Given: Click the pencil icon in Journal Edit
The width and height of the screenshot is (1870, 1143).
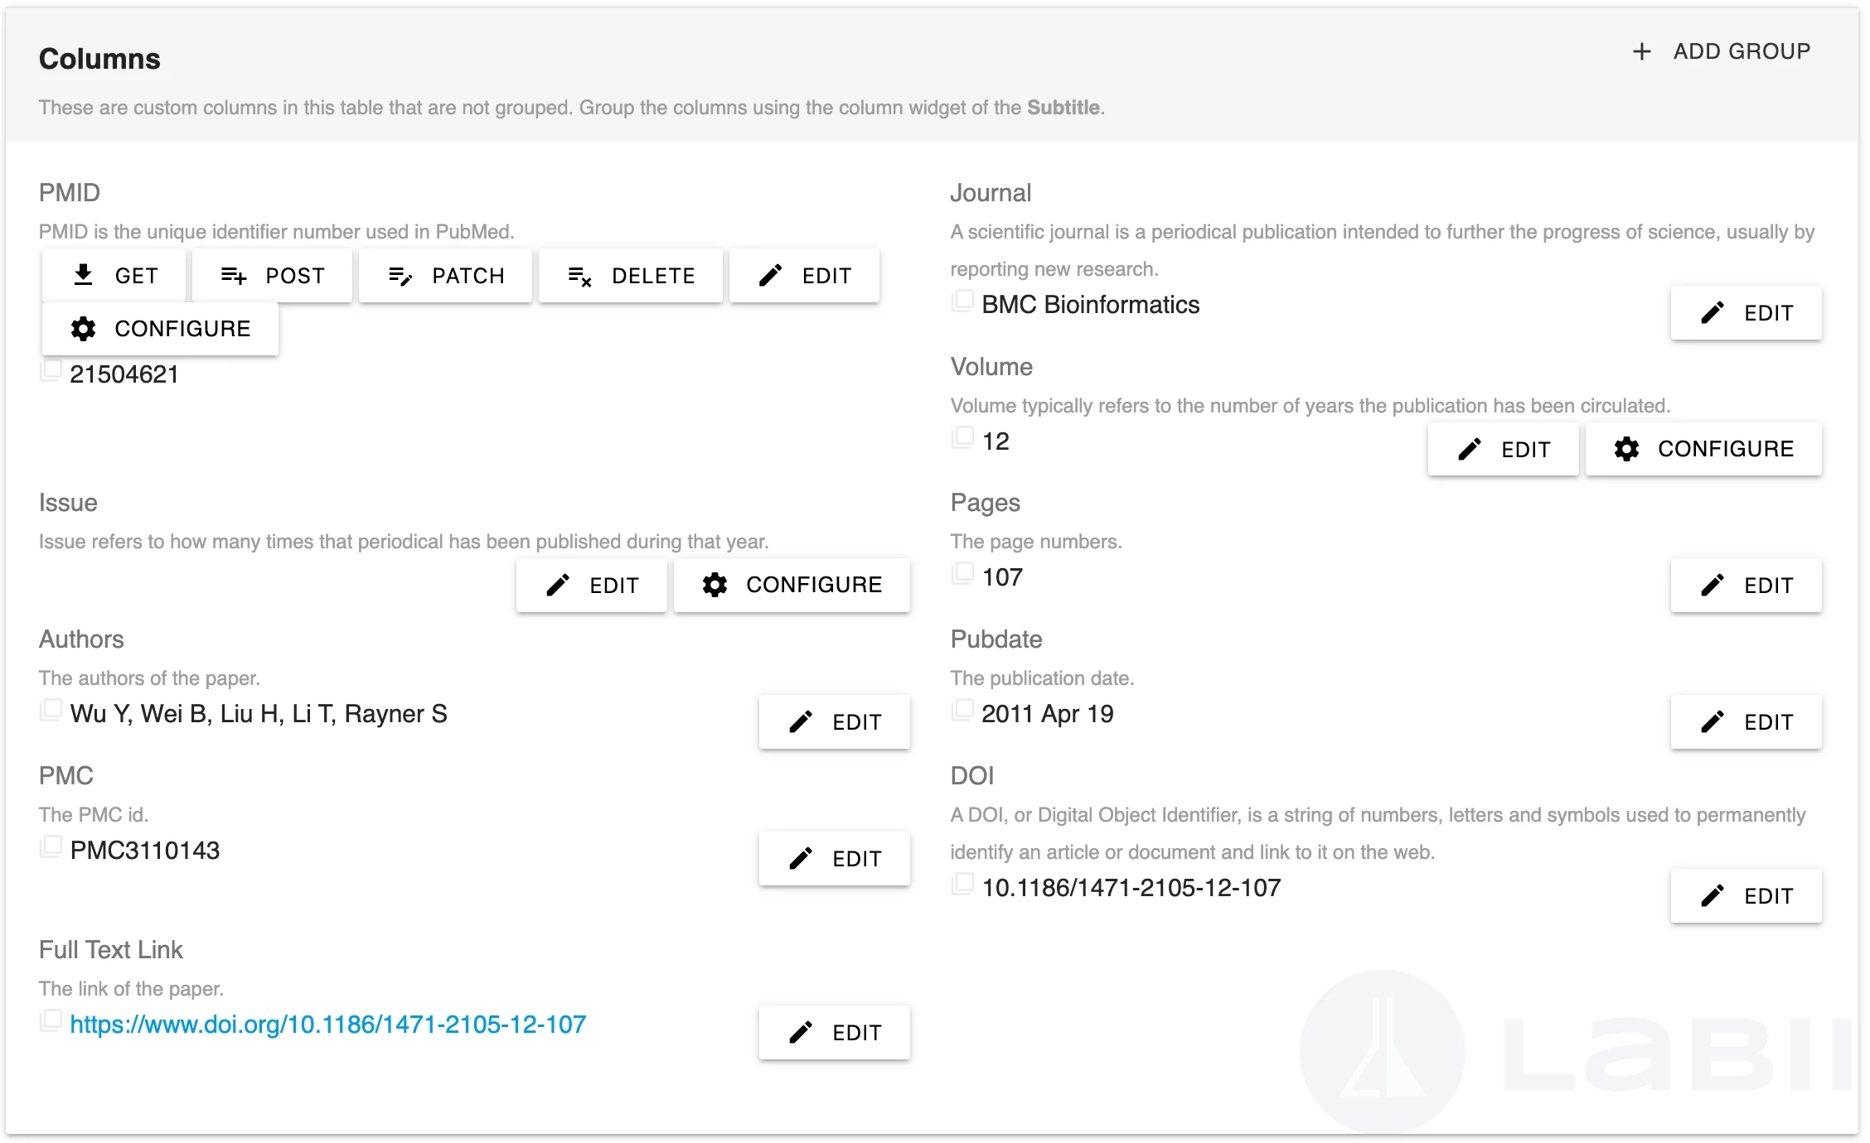Looking at the screenshot, I should click(x=1713, y=313).
